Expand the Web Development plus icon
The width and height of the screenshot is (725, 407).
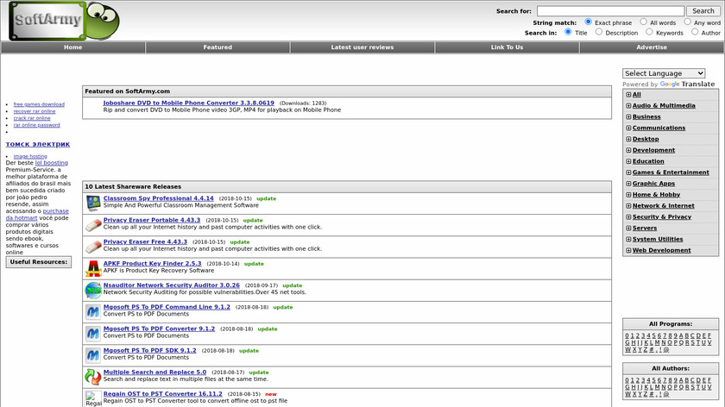(628, 250)
